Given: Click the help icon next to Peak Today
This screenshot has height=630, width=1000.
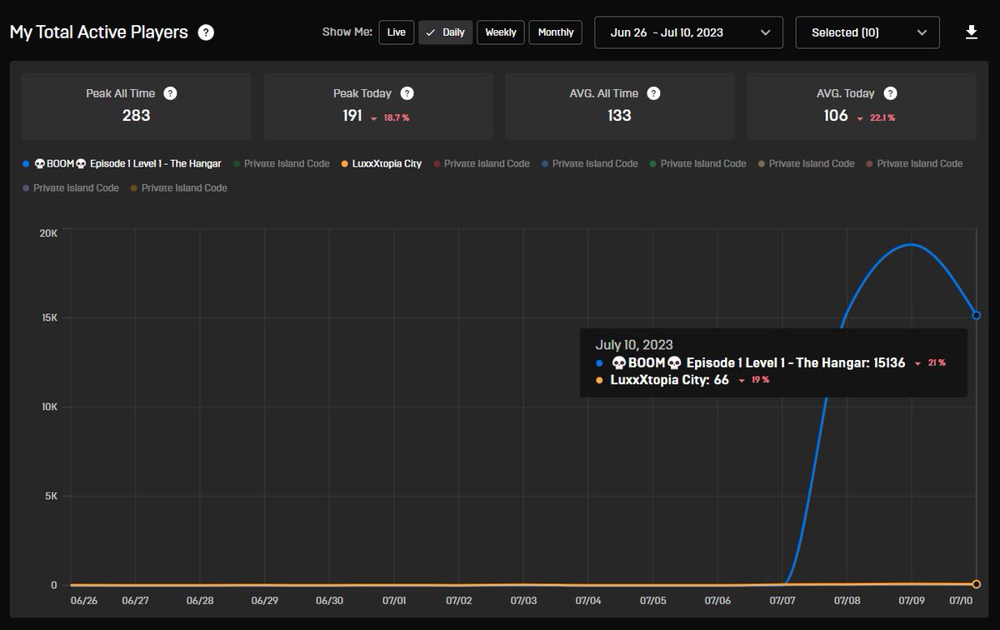Looking at the screenshot, I should pos(407,93).
